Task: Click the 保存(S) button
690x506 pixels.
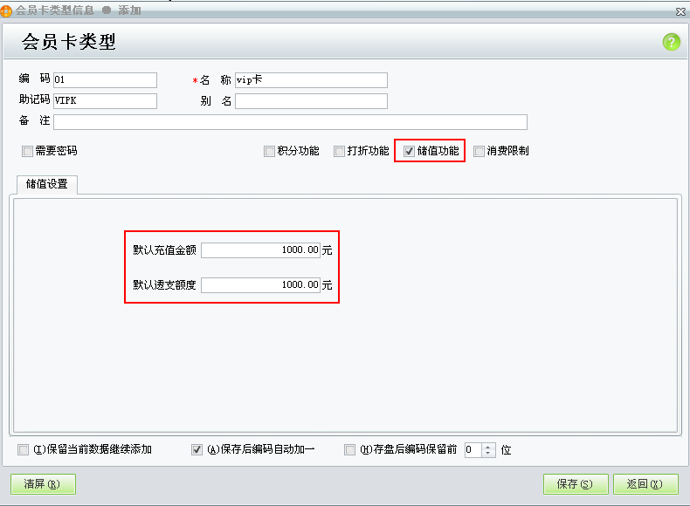Action: click(576, 484)
